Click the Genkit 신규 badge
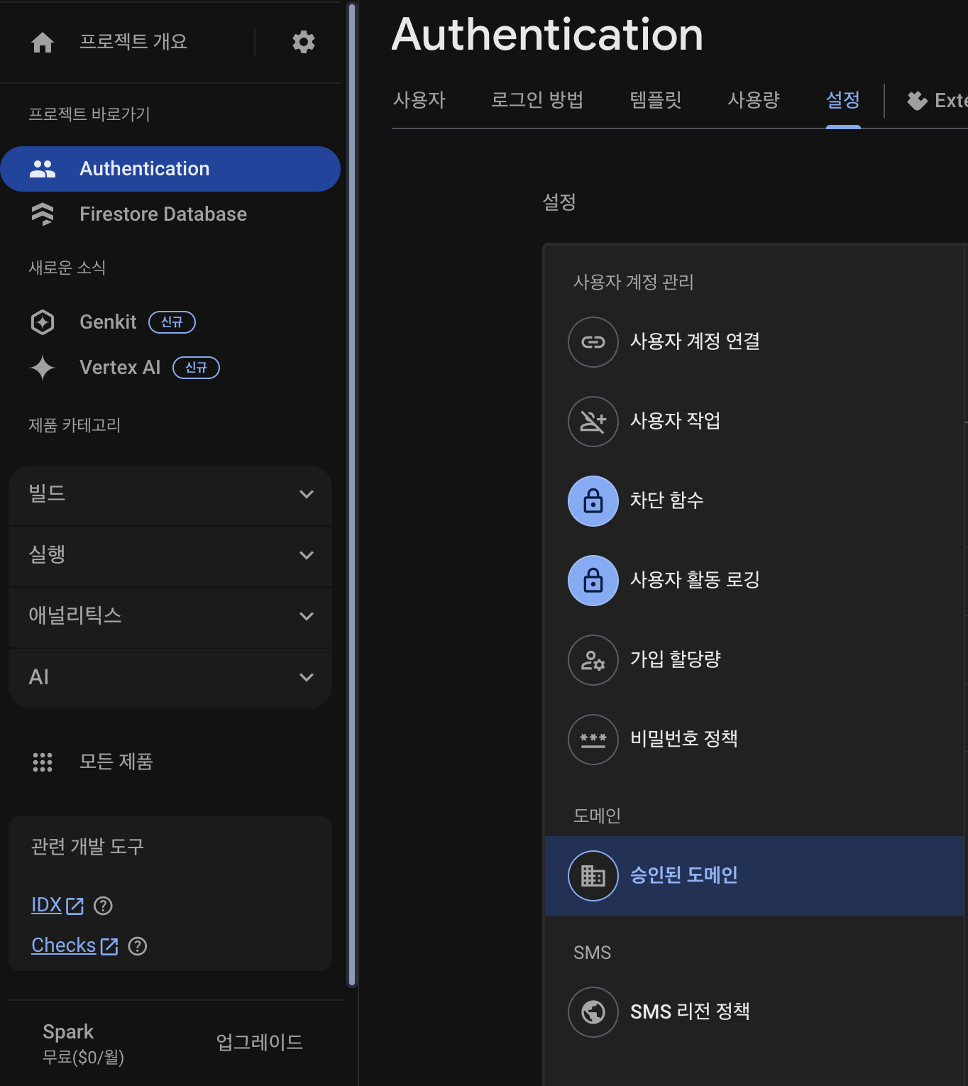The height and width of the screenshot is (1086, 968). coord(172,322)
